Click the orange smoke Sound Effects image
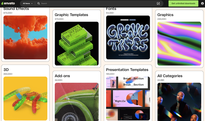The image size is (205, 121). [x=25, y=37]
